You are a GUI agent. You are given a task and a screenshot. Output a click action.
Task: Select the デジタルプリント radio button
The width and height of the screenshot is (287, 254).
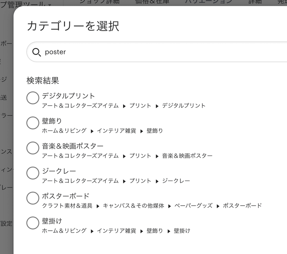tap(33, 98)
